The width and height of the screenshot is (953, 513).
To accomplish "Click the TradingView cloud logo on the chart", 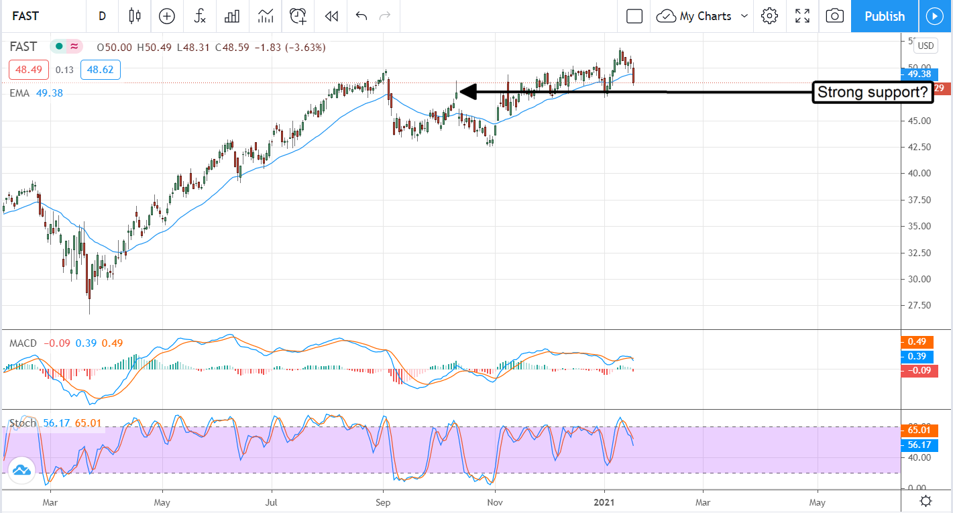I will tap(22, 469).
